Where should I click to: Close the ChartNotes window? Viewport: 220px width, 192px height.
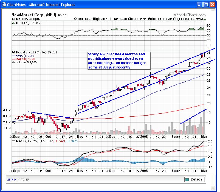point(212,5)
